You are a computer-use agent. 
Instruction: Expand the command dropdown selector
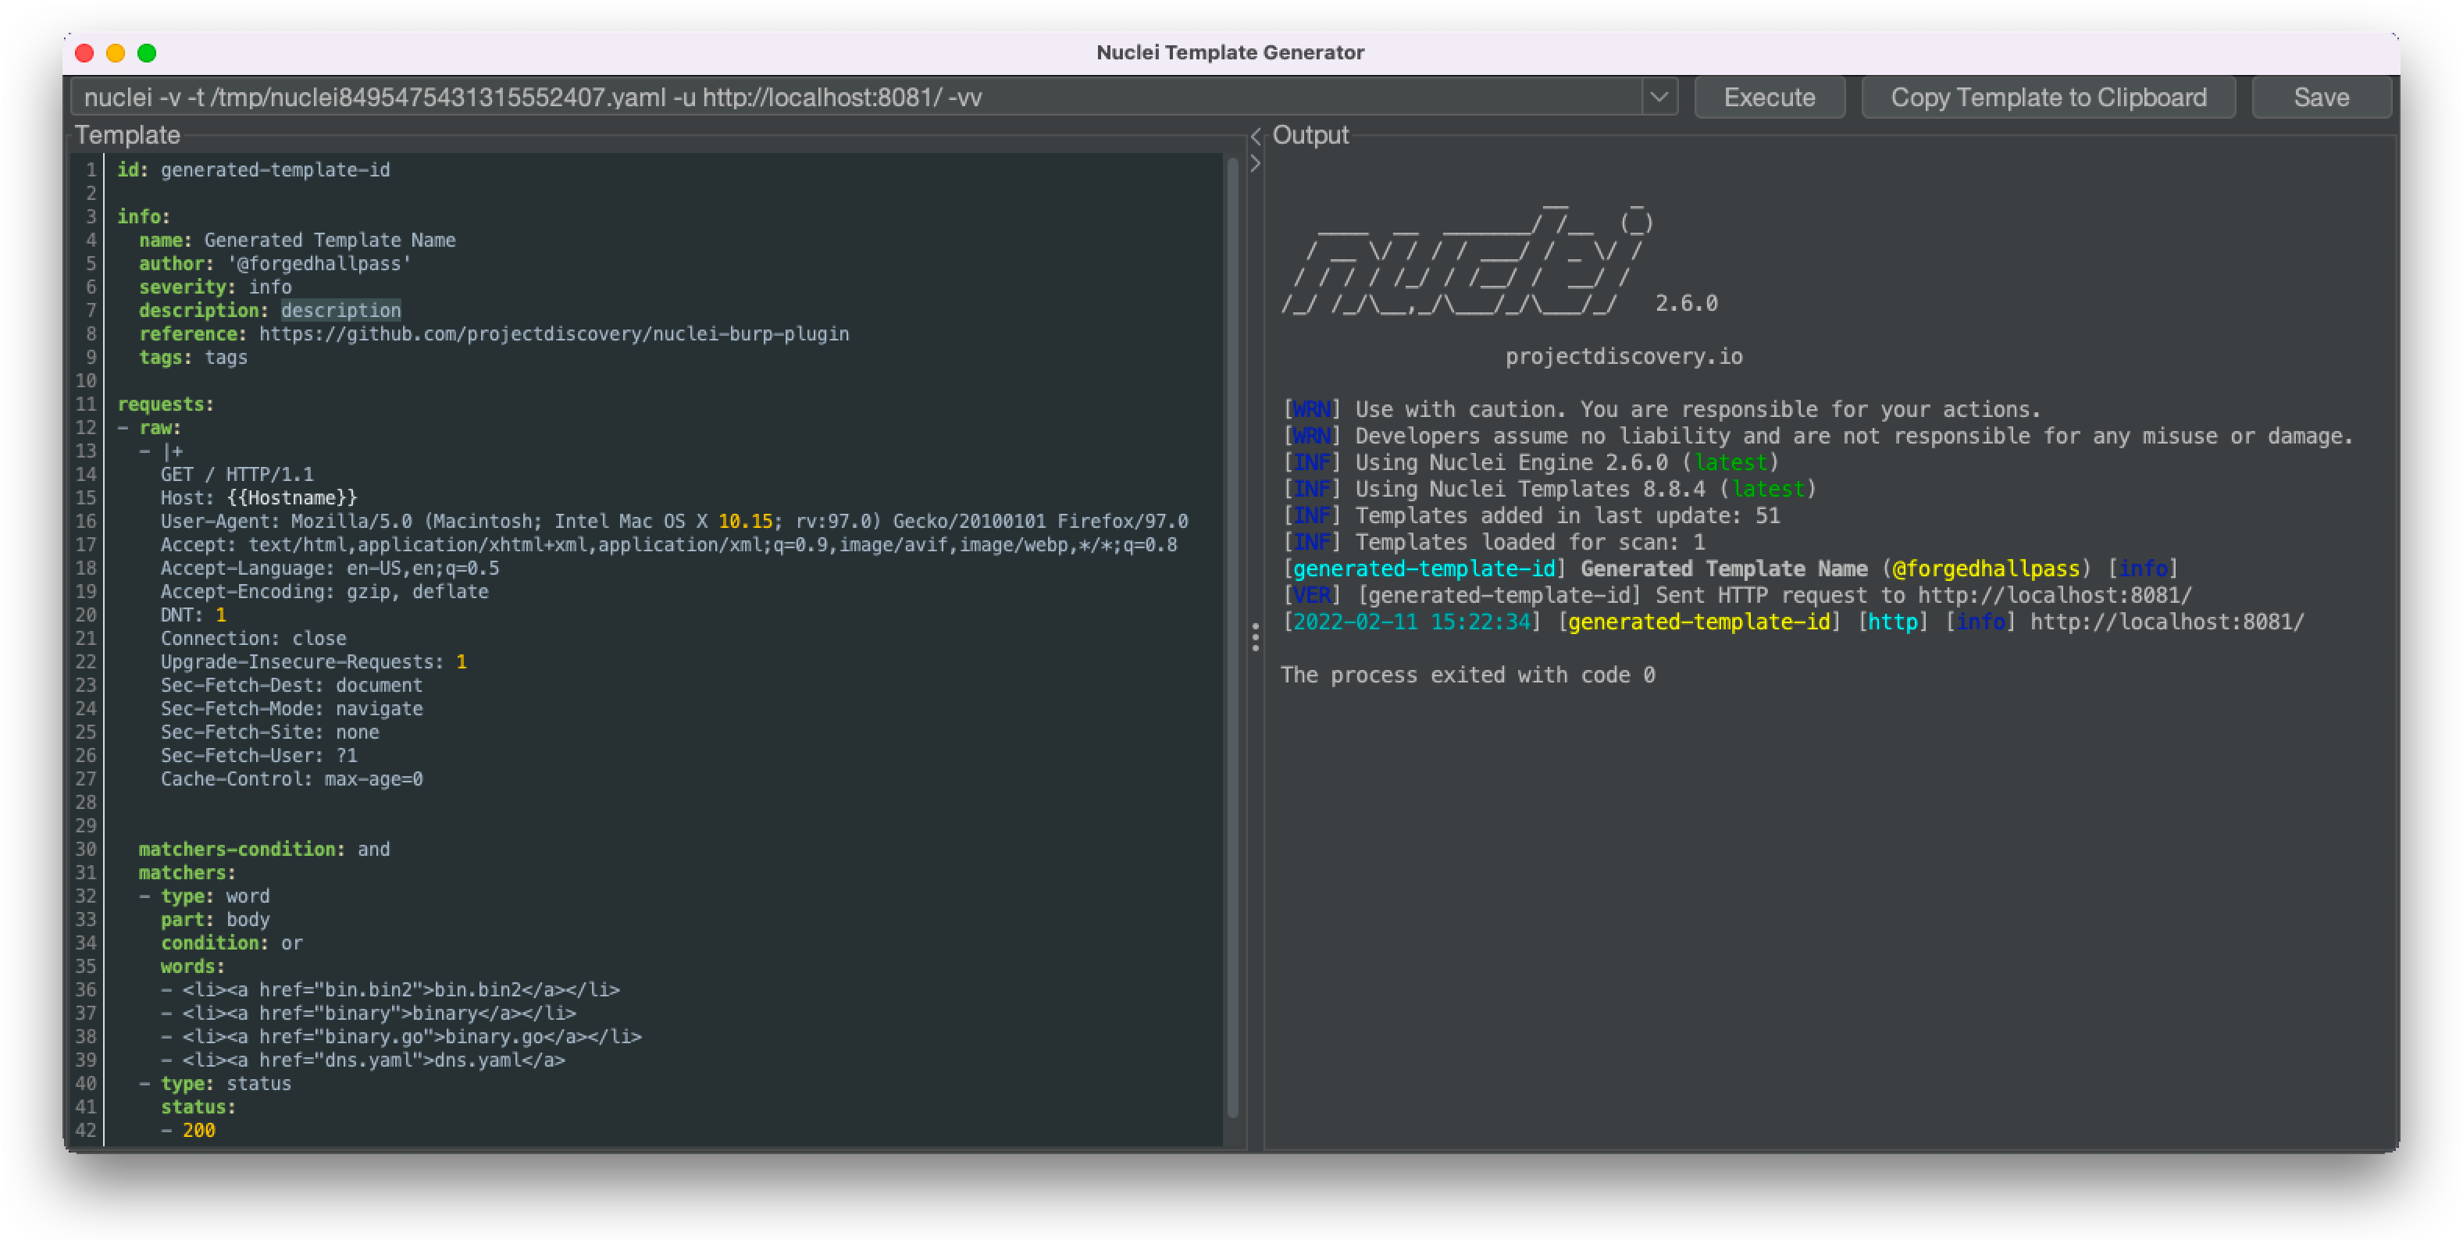(x=1660, y=97)
